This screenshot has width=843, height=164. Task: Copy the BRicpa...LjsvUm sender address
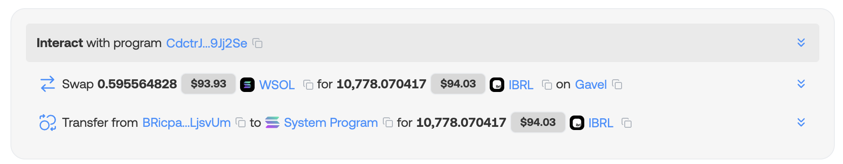[x=241, y=123]
